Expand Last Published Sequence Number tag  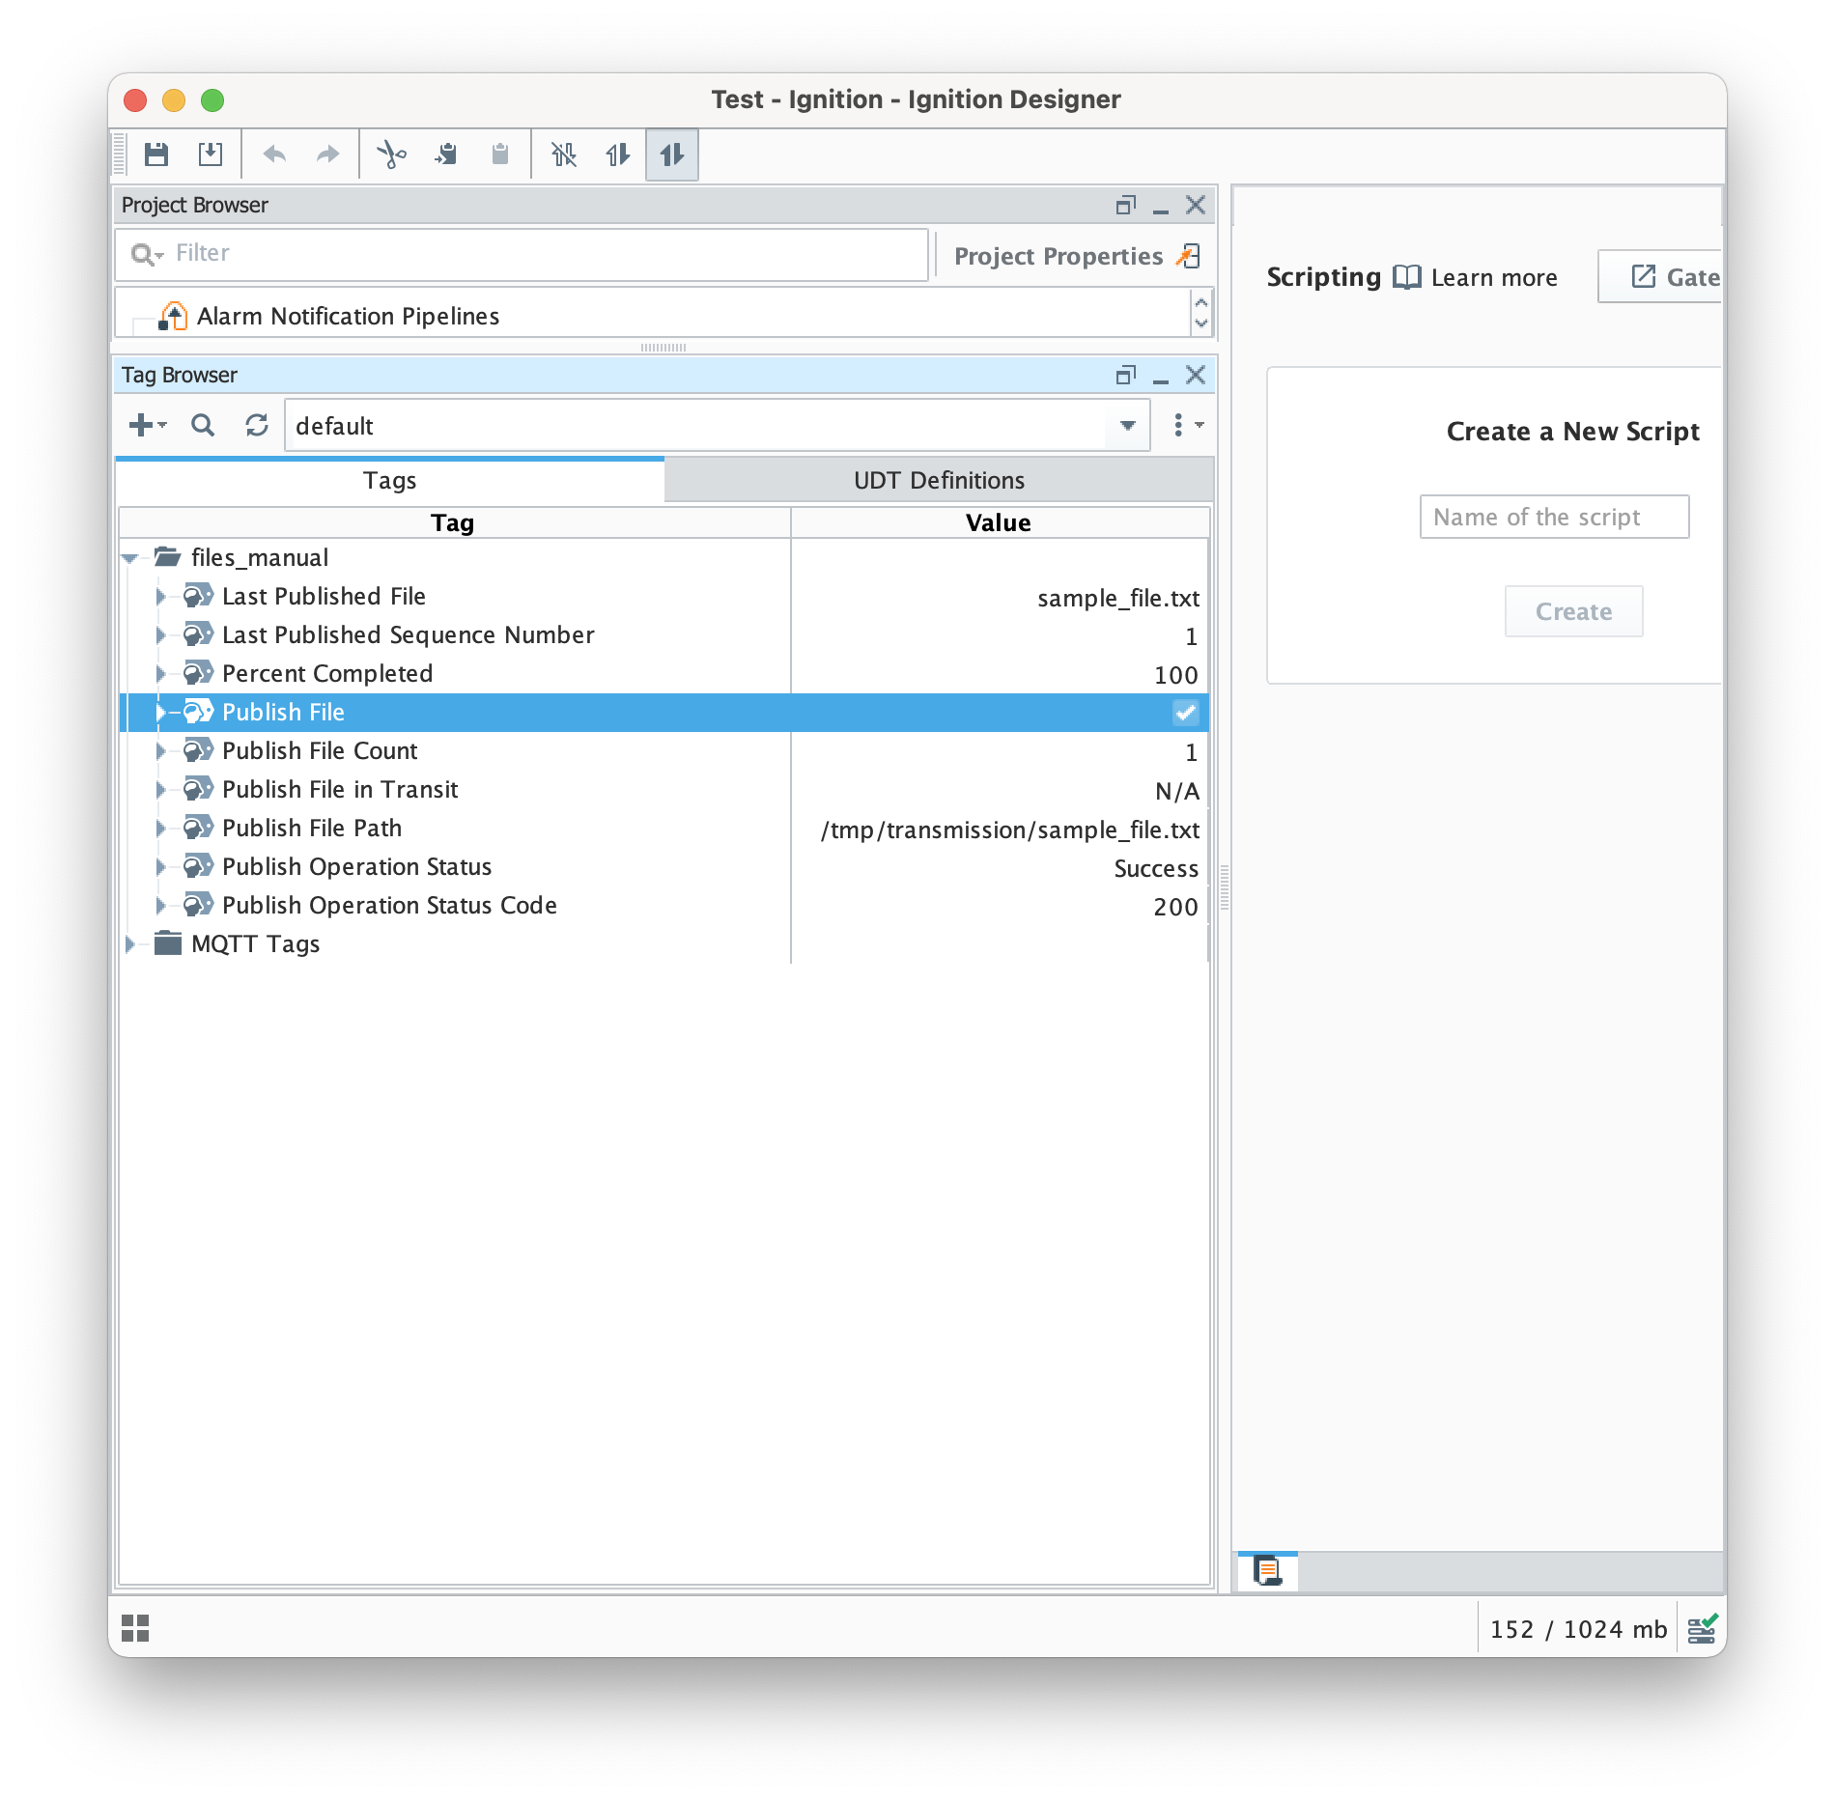(x=160, y=635)
